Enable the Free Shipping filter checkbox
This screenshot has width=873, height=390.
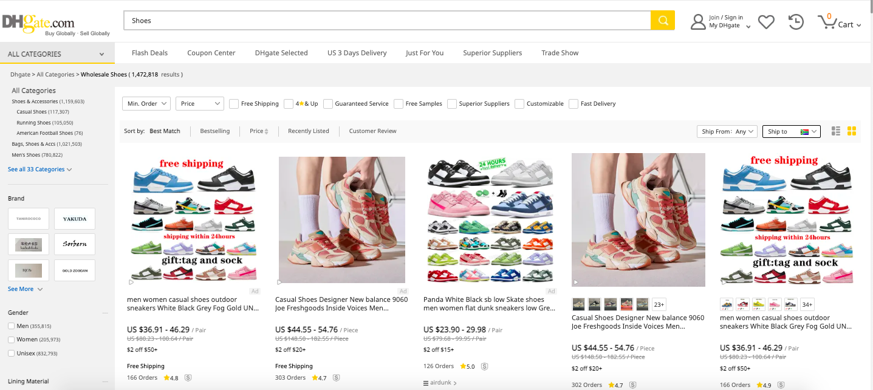234,104
